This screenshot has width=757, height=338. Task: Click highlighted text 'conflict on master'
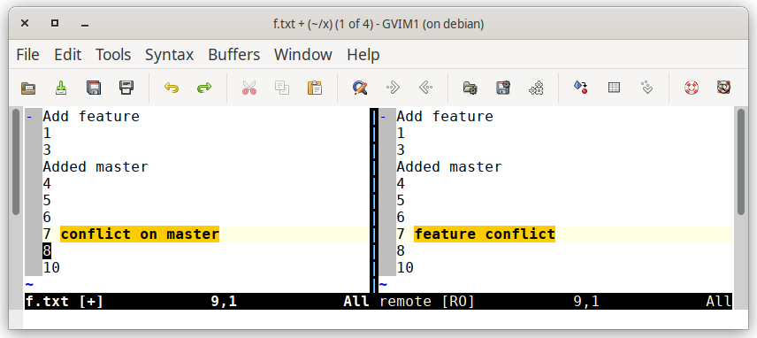pyautogui.click(x=140, y=234)
